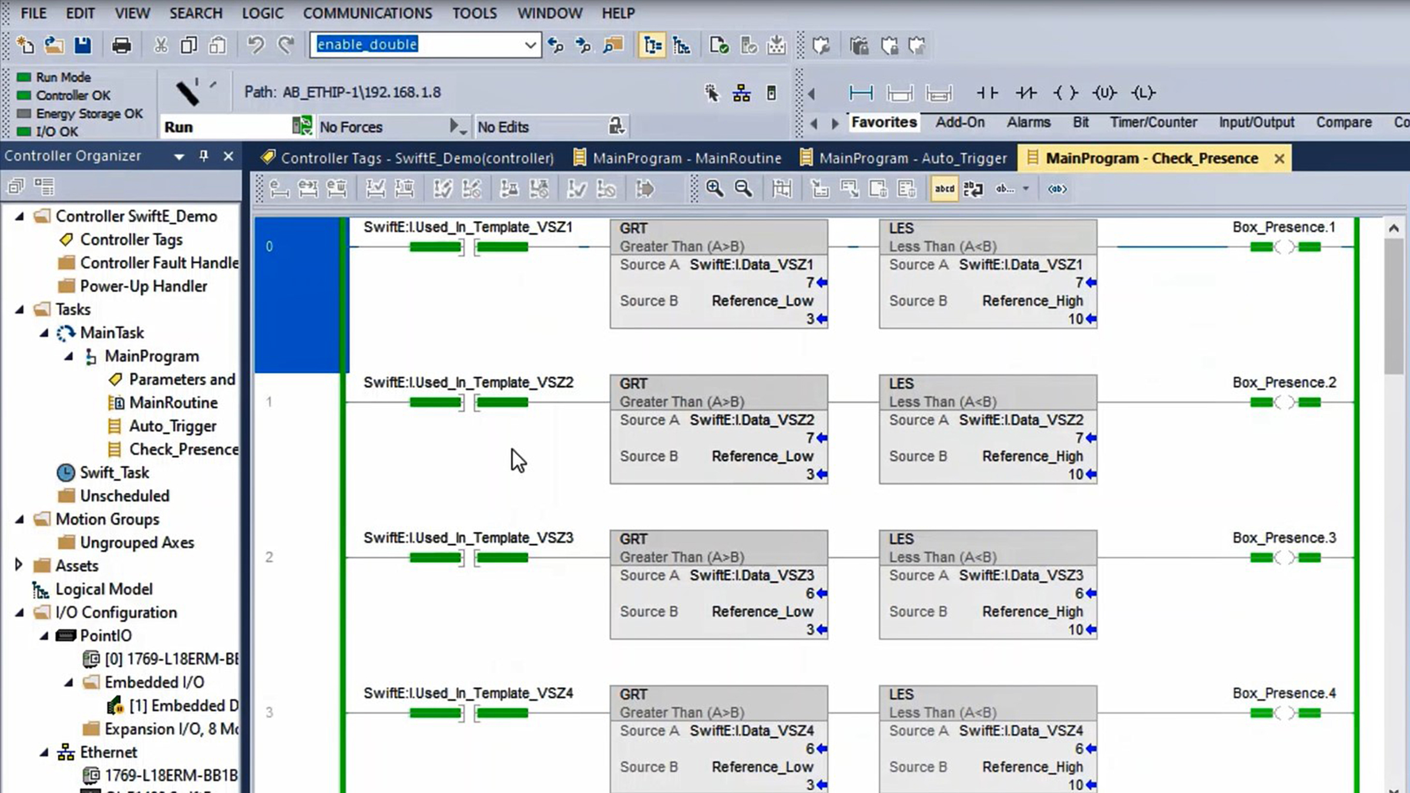Switch to MainProgram - Auto_Trigger tab

(x=904, y=158)
